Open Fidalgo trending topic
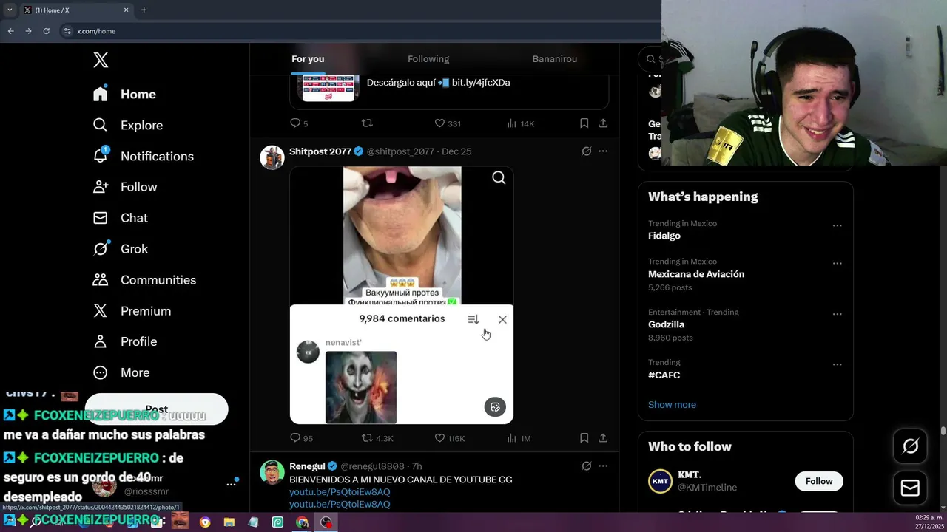 (664, 236)
